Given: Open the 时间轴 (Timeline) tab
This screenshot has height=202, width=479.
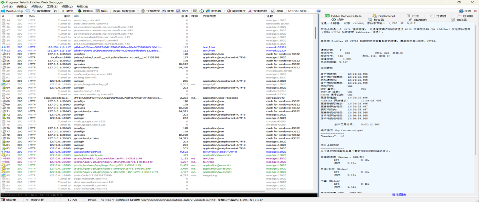Looking at the screenshot, I should [465, 16].
